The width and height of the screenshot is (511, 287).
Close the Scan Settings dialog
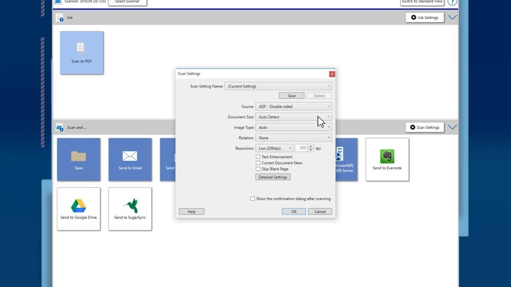[x=332, y=74]
